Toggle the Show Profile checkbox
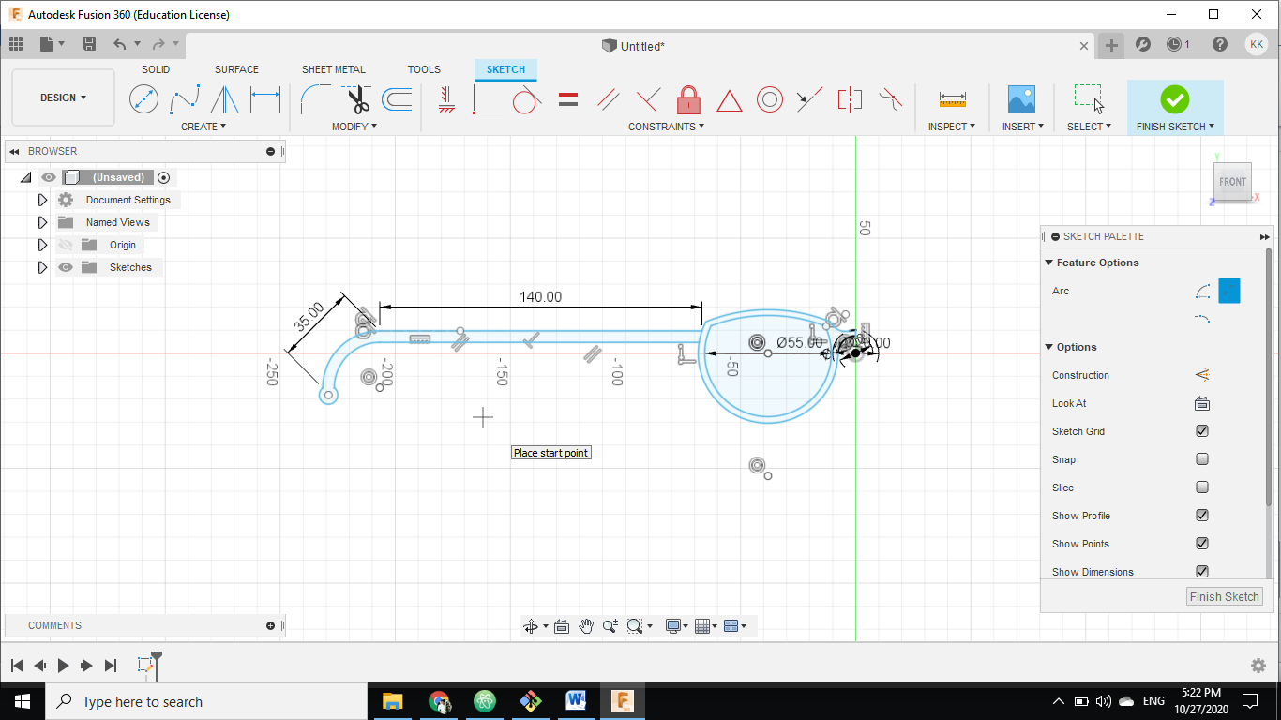Image resolution: width=1281 pixels, height=720 pixels. point(1202,516)
